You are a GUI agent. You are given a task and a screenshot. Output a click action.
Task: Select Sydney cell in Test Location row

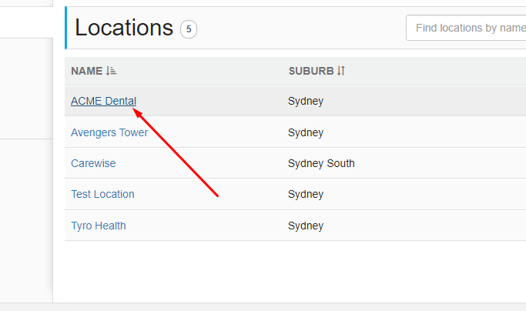pos(306,194)
